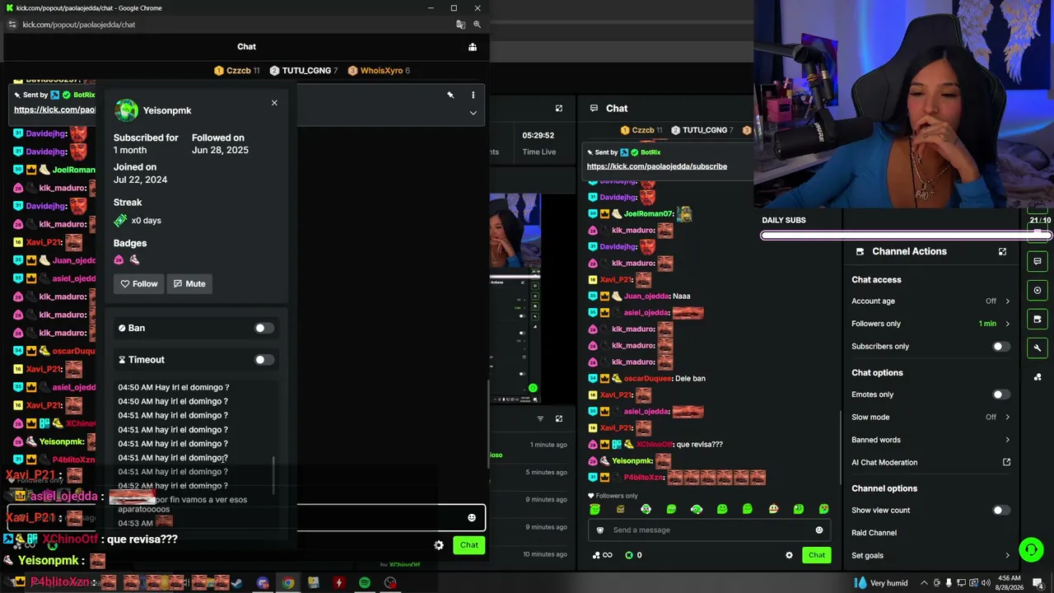Open emoji picker in popout chat input
The width and height of the screenshot is (1054, 593).
click(472, 517)
